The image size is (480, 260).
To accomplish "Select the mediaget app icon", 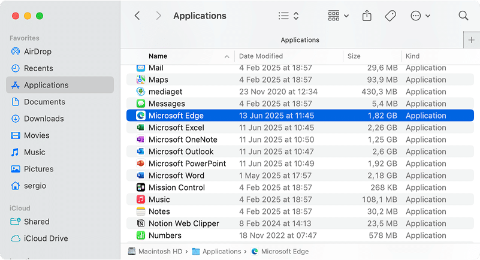I will [x=140, y=92].
